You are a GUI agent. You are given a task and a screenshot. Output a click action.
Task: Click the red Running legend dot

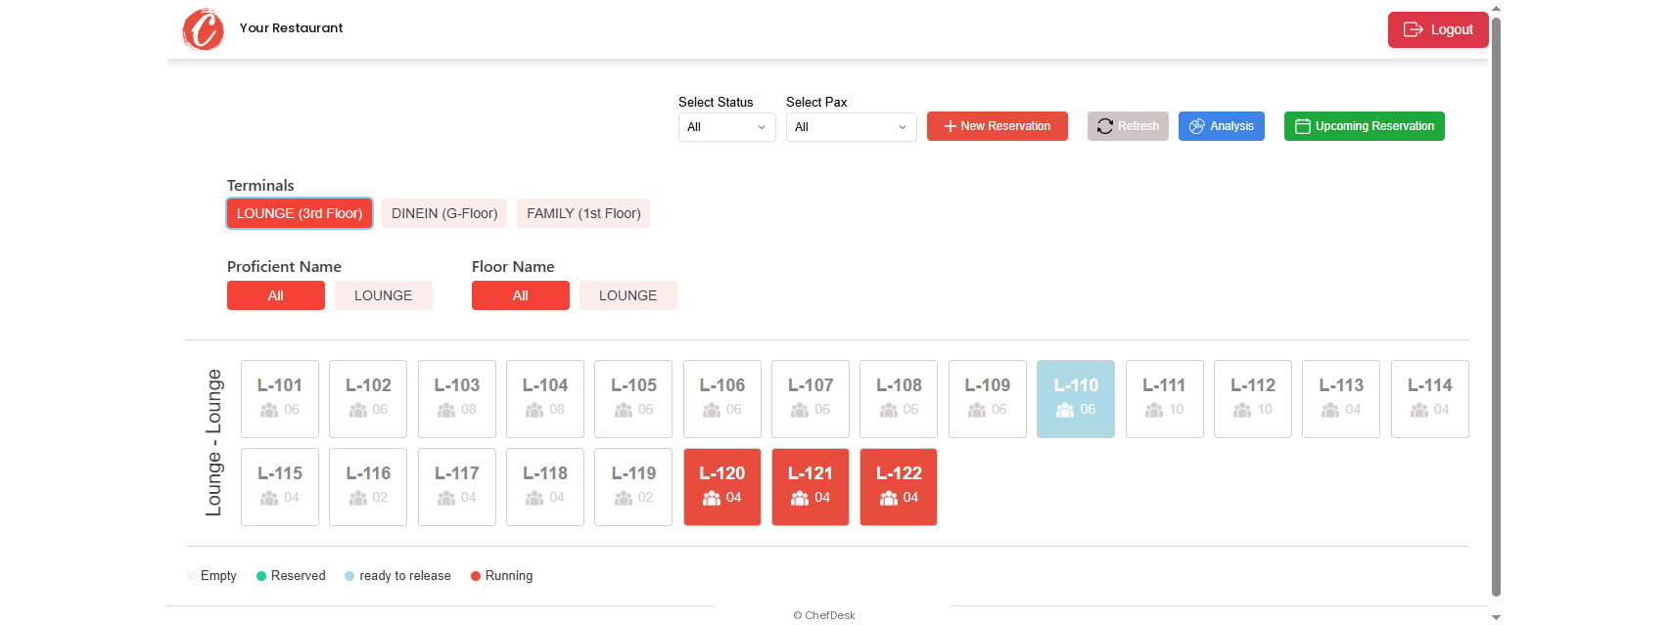(x=476, y=576)
